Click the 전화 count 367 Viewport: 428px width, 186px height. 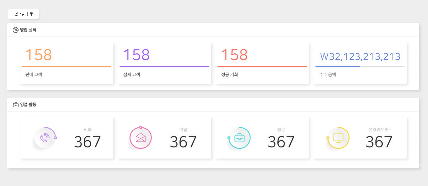(x=87, y=142)
